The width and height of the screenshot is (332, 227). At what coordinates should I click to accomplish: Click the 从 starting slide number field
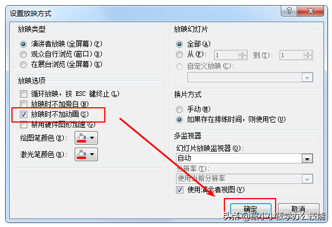click(x=226, y=55)
